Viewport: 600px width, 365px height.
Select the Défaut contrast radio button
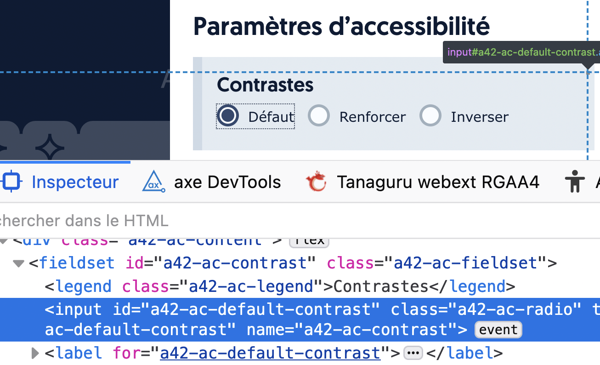(227, 116)
